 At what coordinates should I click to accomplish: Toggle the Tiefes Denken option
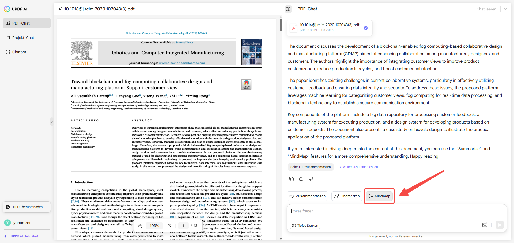pos(305,226)
